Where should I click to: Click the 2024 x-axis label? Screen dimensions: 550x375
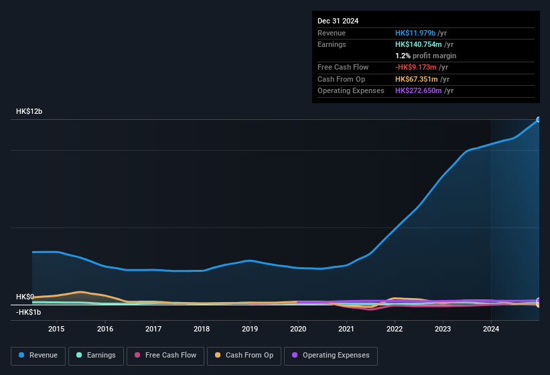coord(491,329)
